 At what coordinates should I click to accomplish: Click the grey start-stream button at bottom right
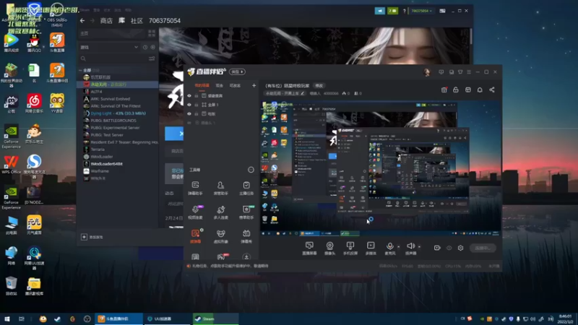[483, 248]
